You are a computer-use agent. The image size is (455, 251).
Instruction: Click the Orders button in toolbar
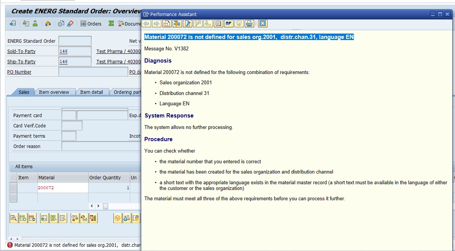pos(91,24)
